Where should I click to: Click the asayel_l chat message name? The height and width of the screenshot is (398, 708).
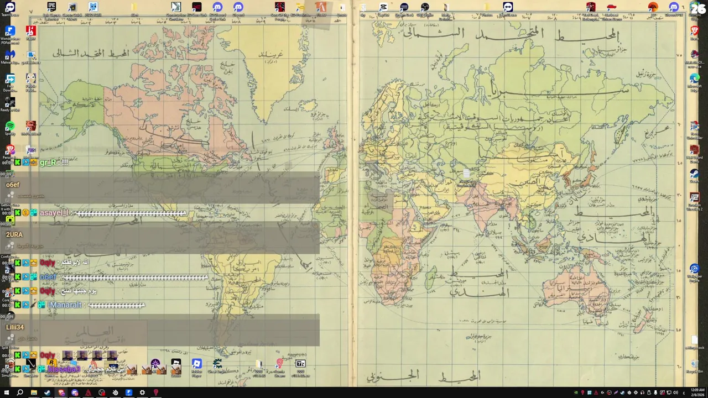(x=54, y=213)
